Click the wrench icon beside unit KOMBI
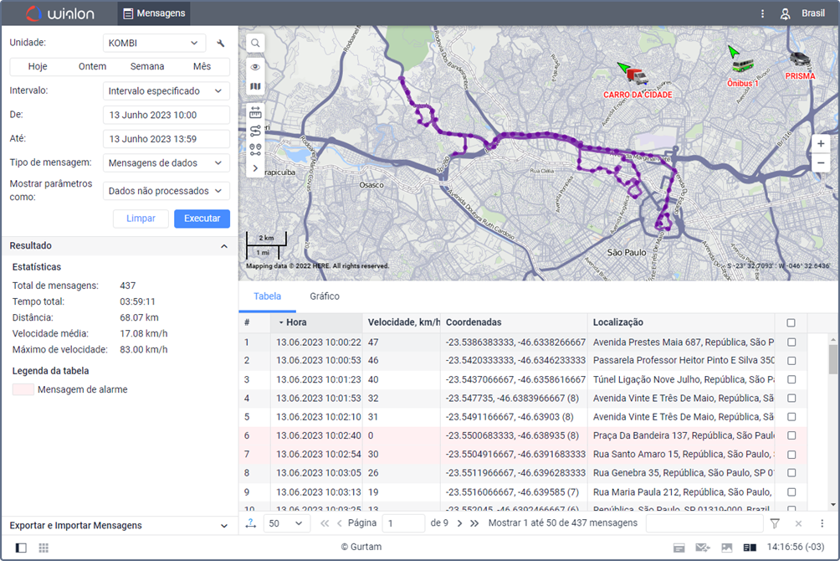This screenshot has height=561, width=840. click(x=221, y=44)
